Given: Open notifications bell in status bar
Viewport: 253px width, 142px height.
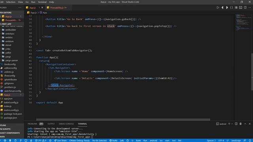Looking at the screenshot, I should click(x=250, y=140).
